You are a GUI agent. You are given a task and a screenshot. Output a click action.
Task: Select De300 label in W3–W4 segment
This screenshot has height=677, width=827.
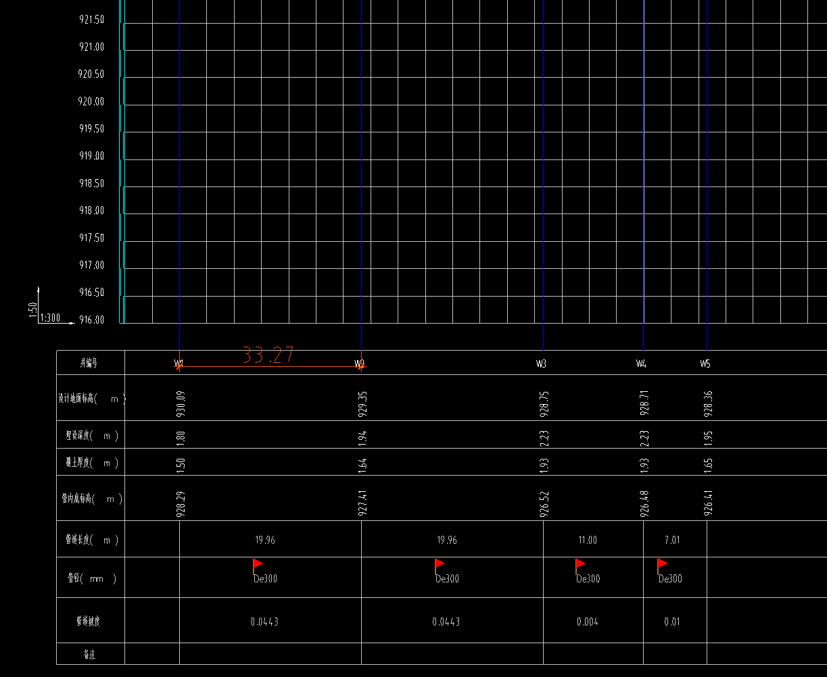(588, 578)
